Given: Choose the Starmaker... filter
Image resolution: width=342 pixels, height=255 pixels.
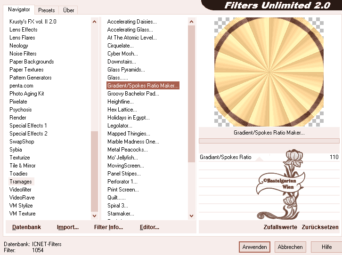Looking at the screenshot, I should click(x=121, y=214).
